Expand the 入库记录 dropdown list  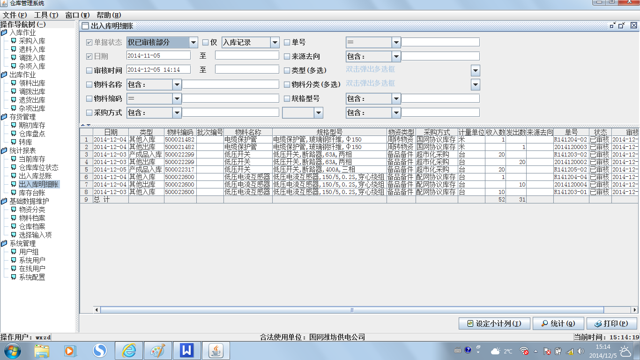tap(275, 43)
